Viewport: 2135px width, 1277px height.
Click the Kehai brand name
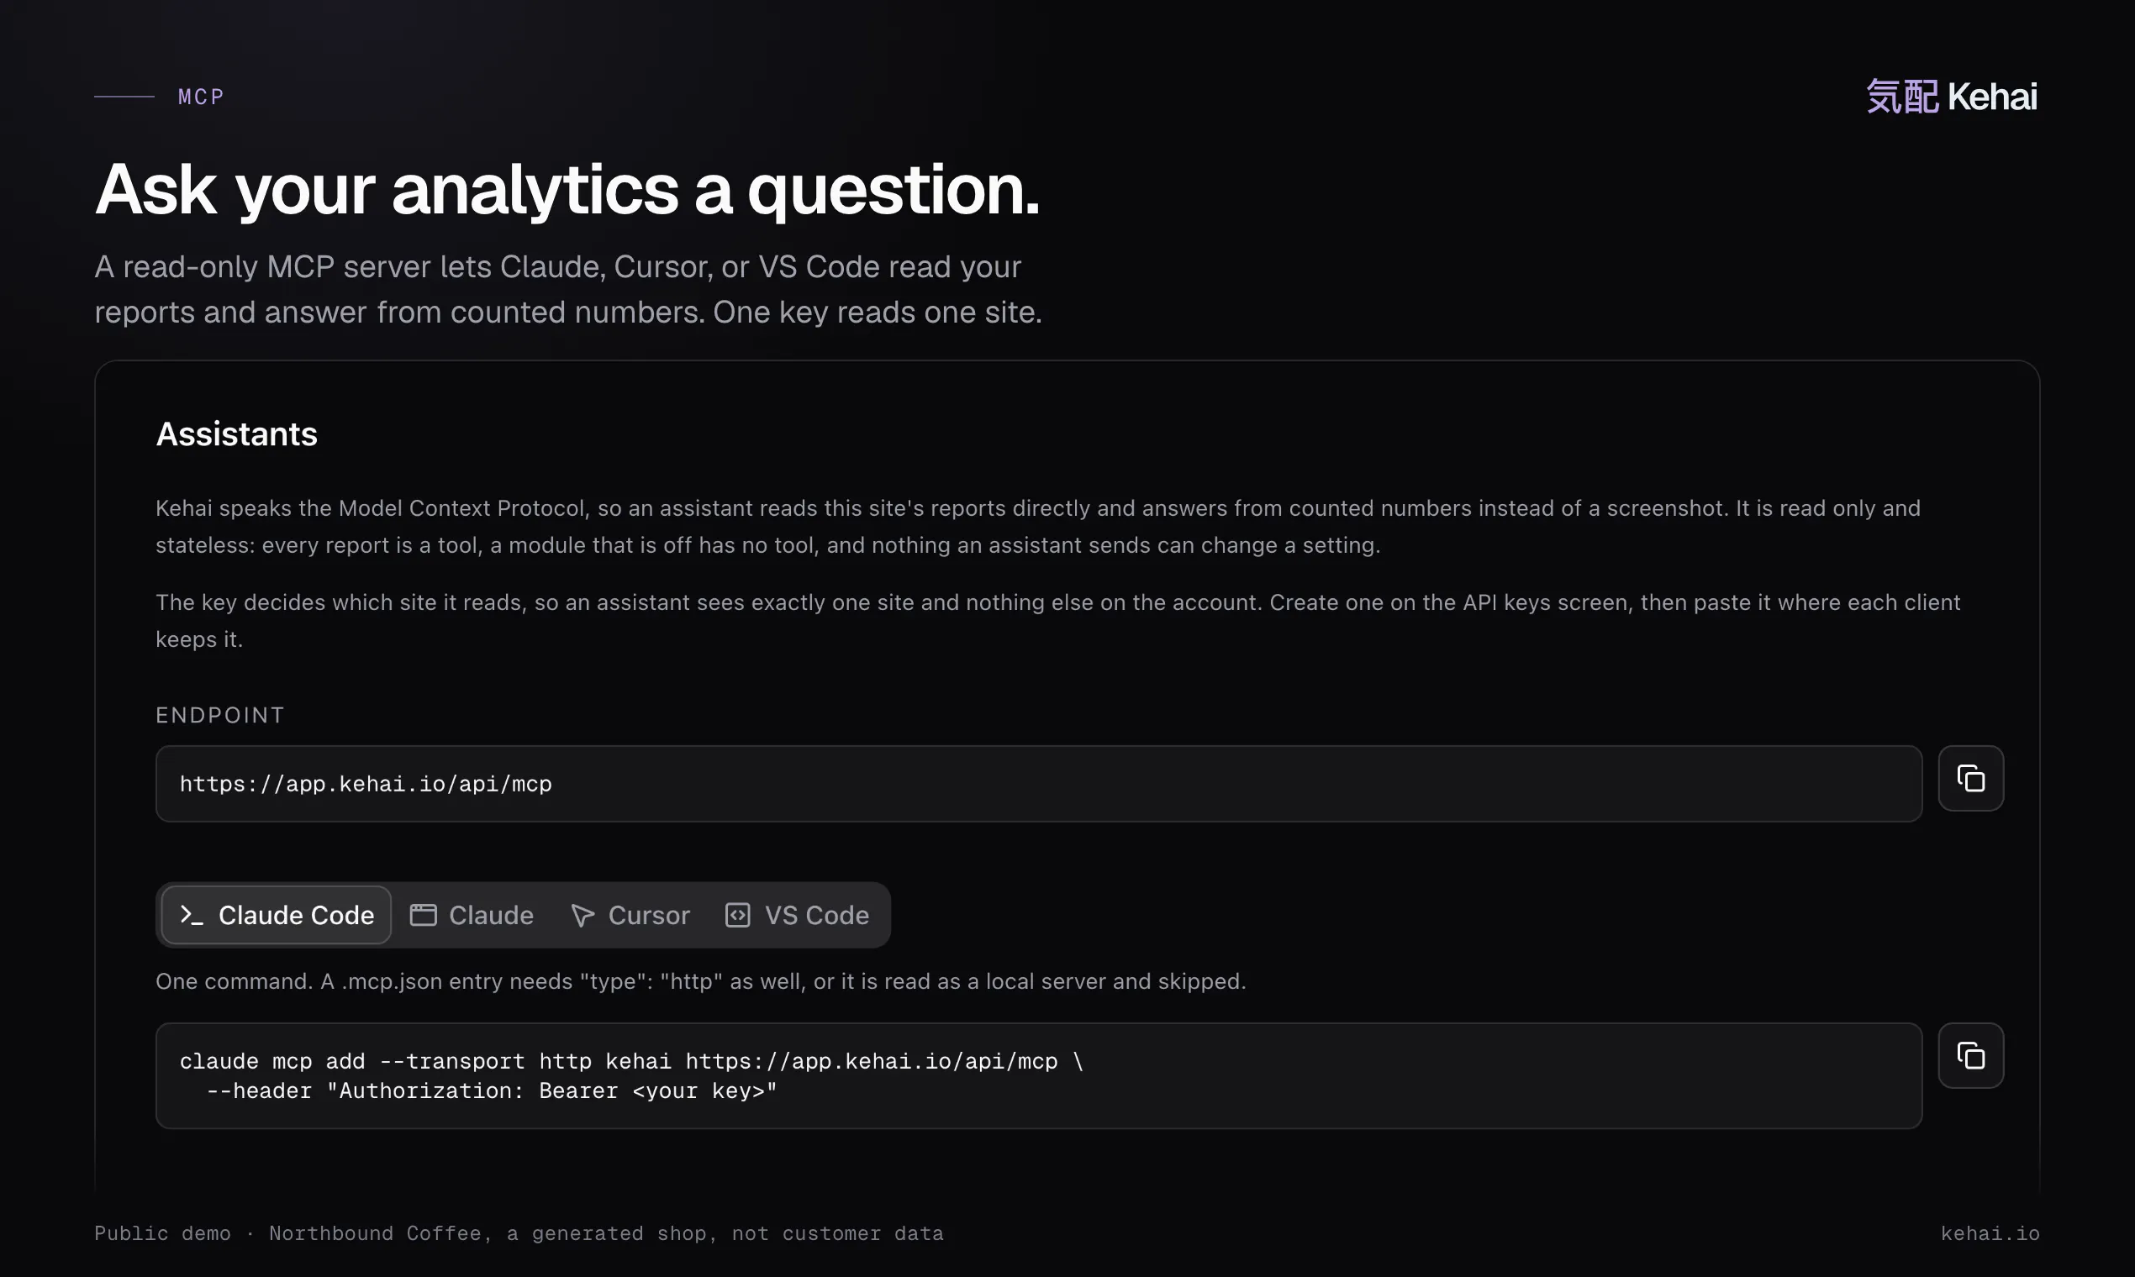1992,97
